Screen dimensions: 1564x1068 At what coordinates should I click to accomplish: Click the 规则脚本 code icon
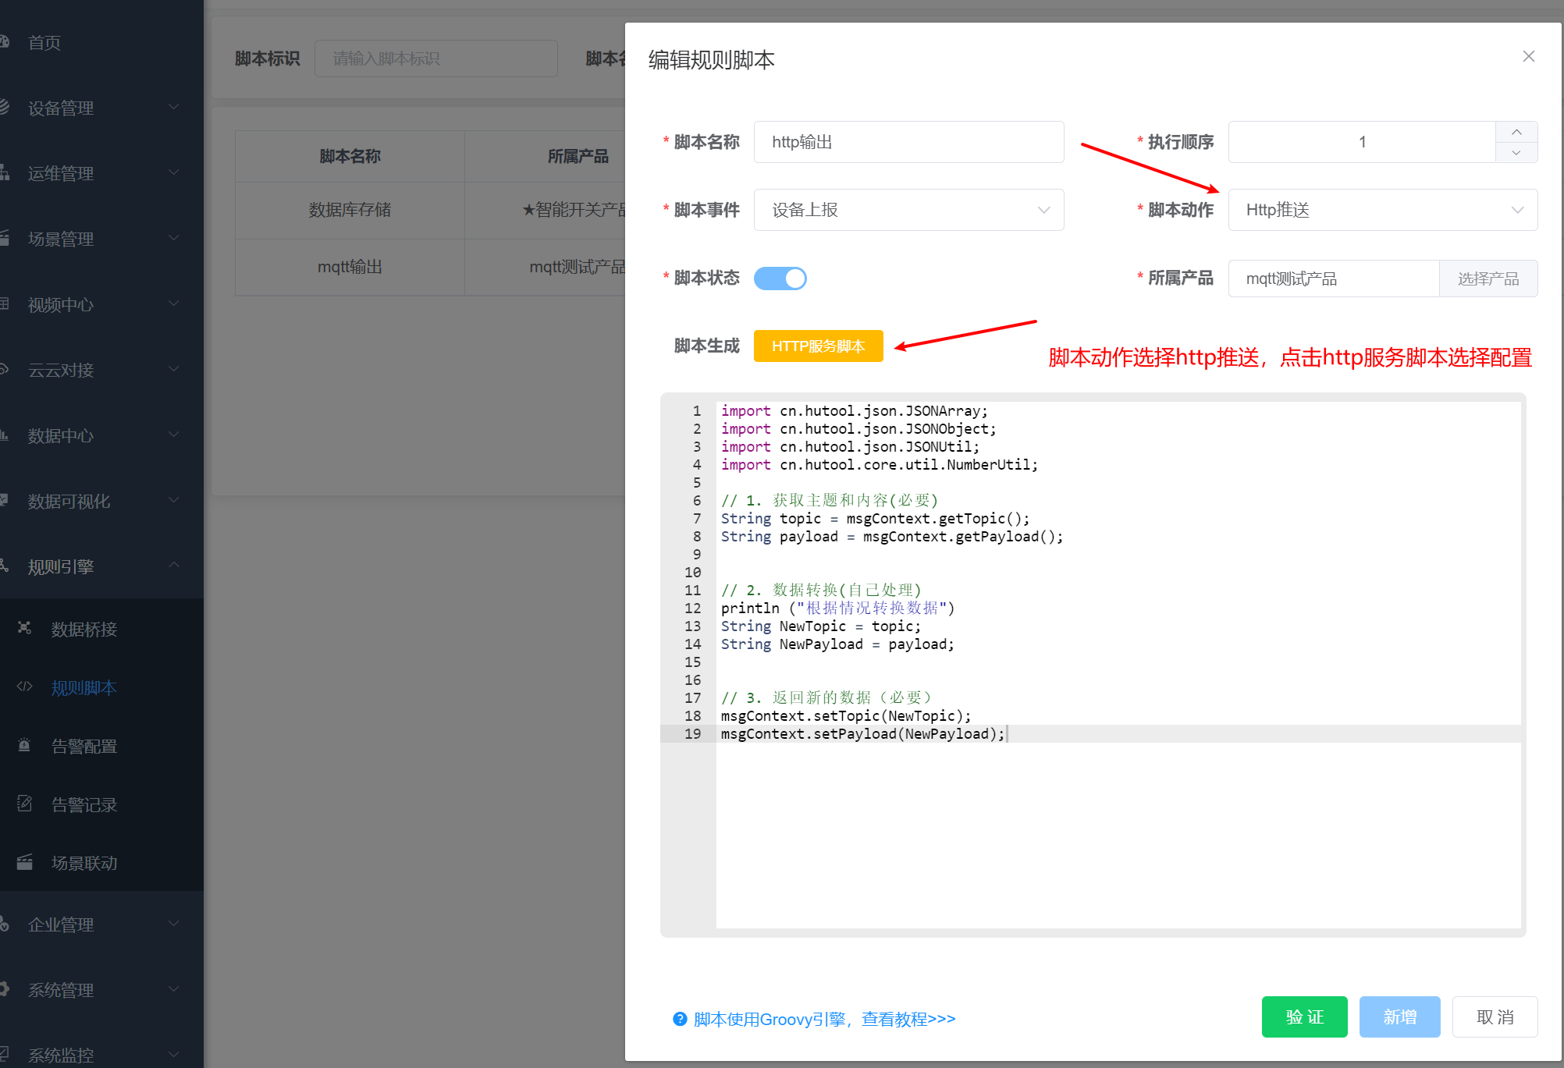[x=25, y=687]
